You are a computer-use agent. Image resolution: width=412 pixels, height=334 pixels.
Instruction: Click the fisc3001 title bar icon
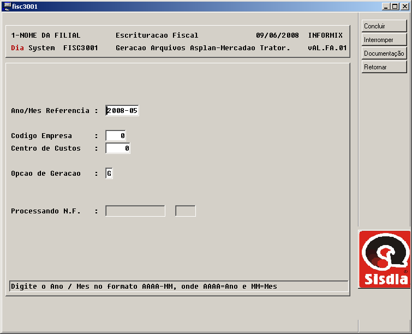(x=7, y=7)
